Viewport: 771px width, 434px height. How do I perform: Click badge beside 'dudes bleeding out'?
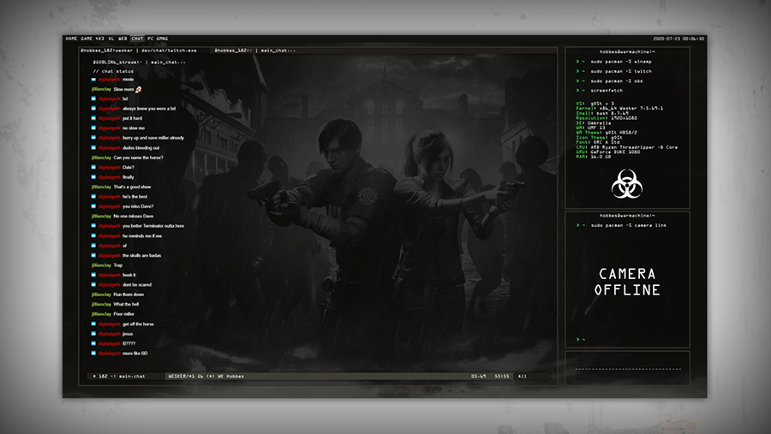[x=93, y=148]
